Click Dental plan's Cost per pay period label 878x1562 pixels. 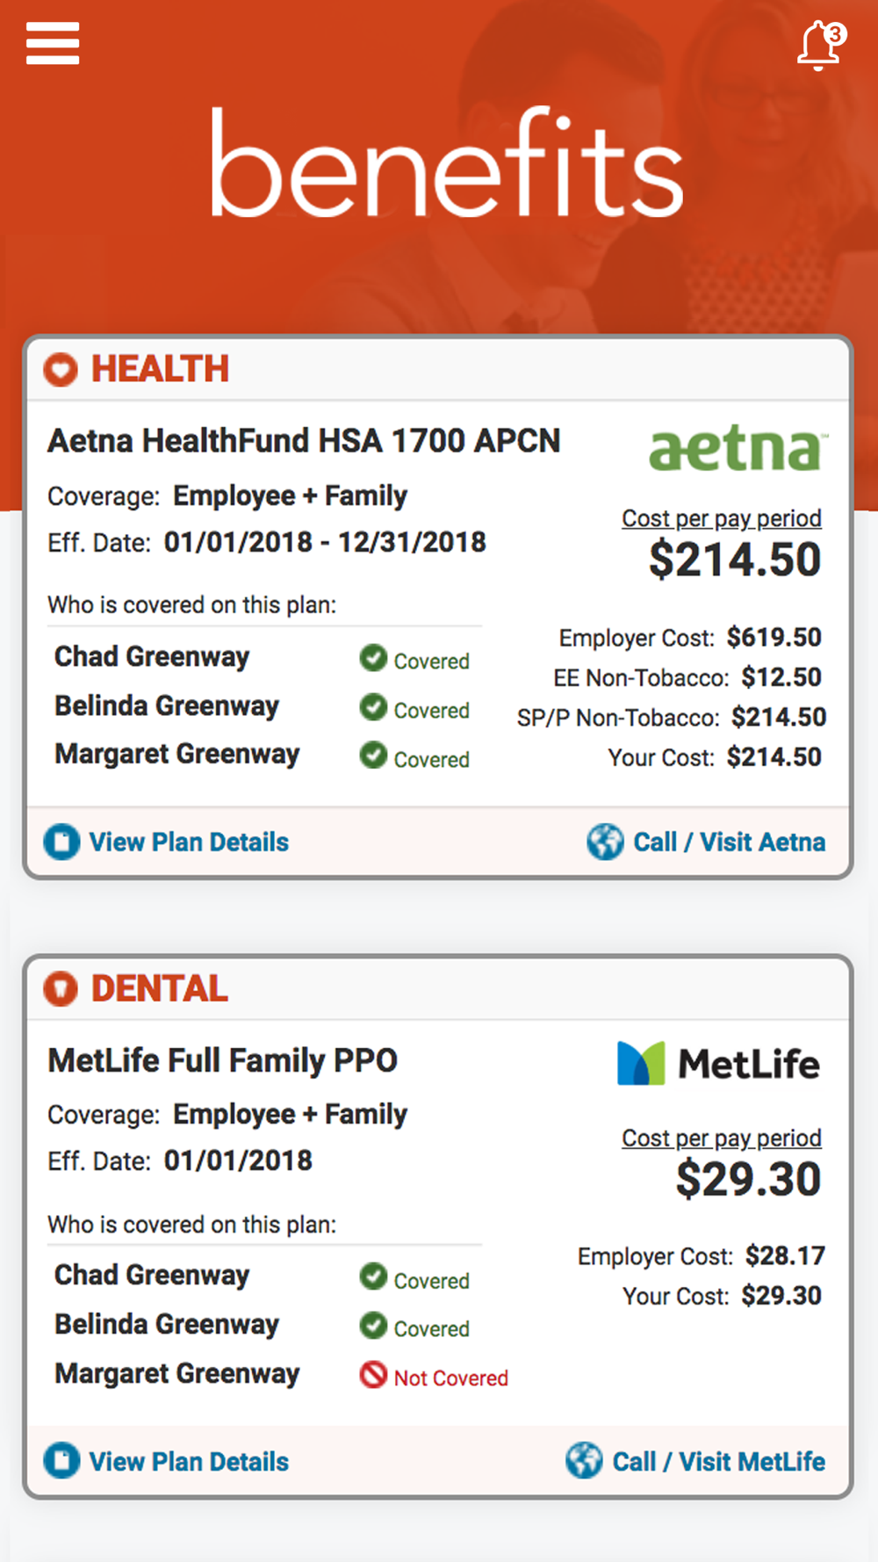722,1138
